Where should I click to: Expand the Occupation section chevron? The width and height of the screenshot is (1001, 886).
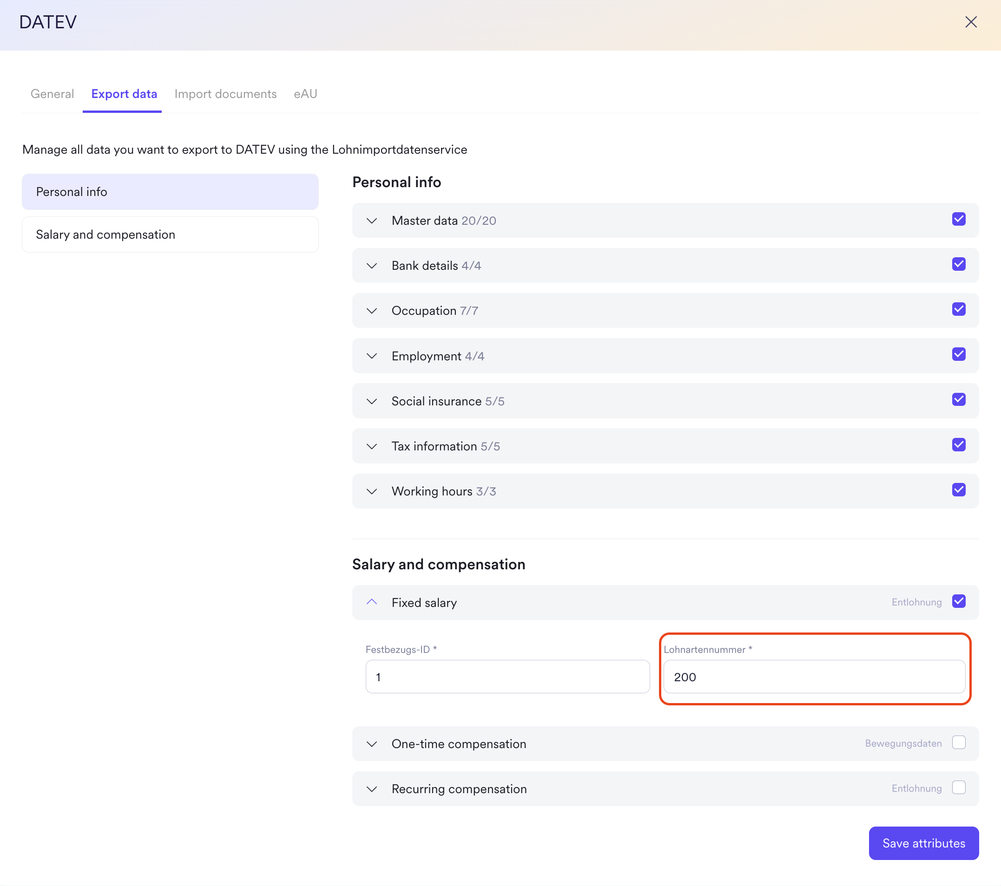372,311
